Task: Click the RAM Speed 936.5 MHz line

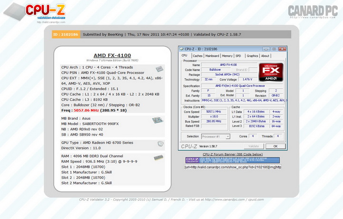Action: [99, 161]
